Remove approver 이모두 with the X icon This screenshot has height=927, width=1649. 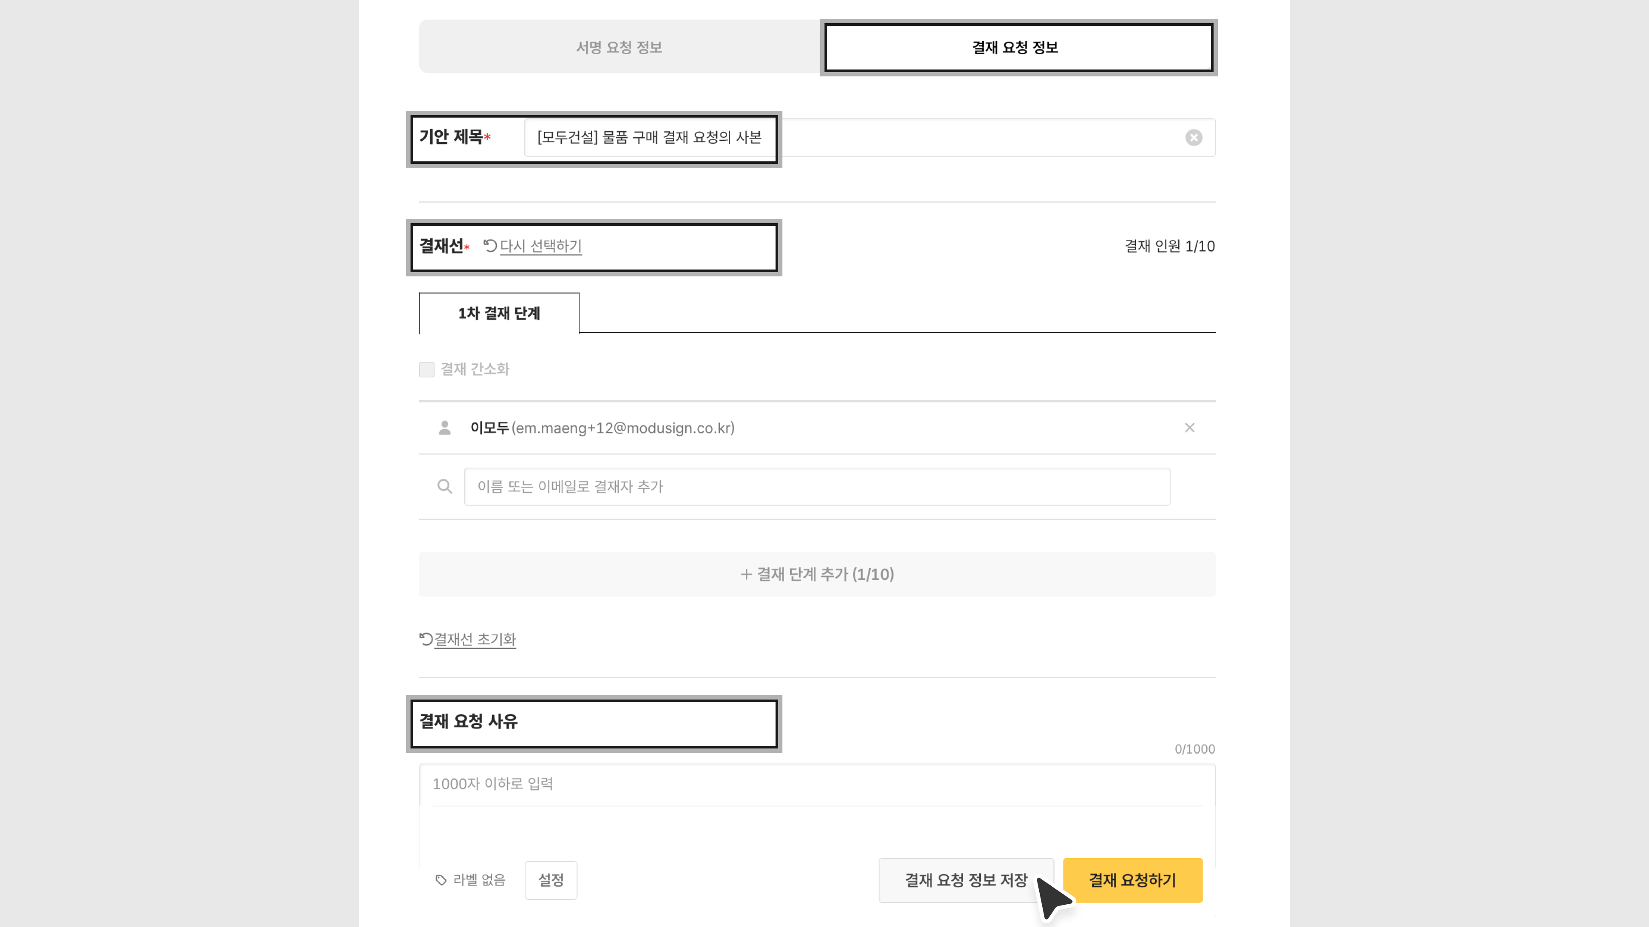tap(1190, 427)
